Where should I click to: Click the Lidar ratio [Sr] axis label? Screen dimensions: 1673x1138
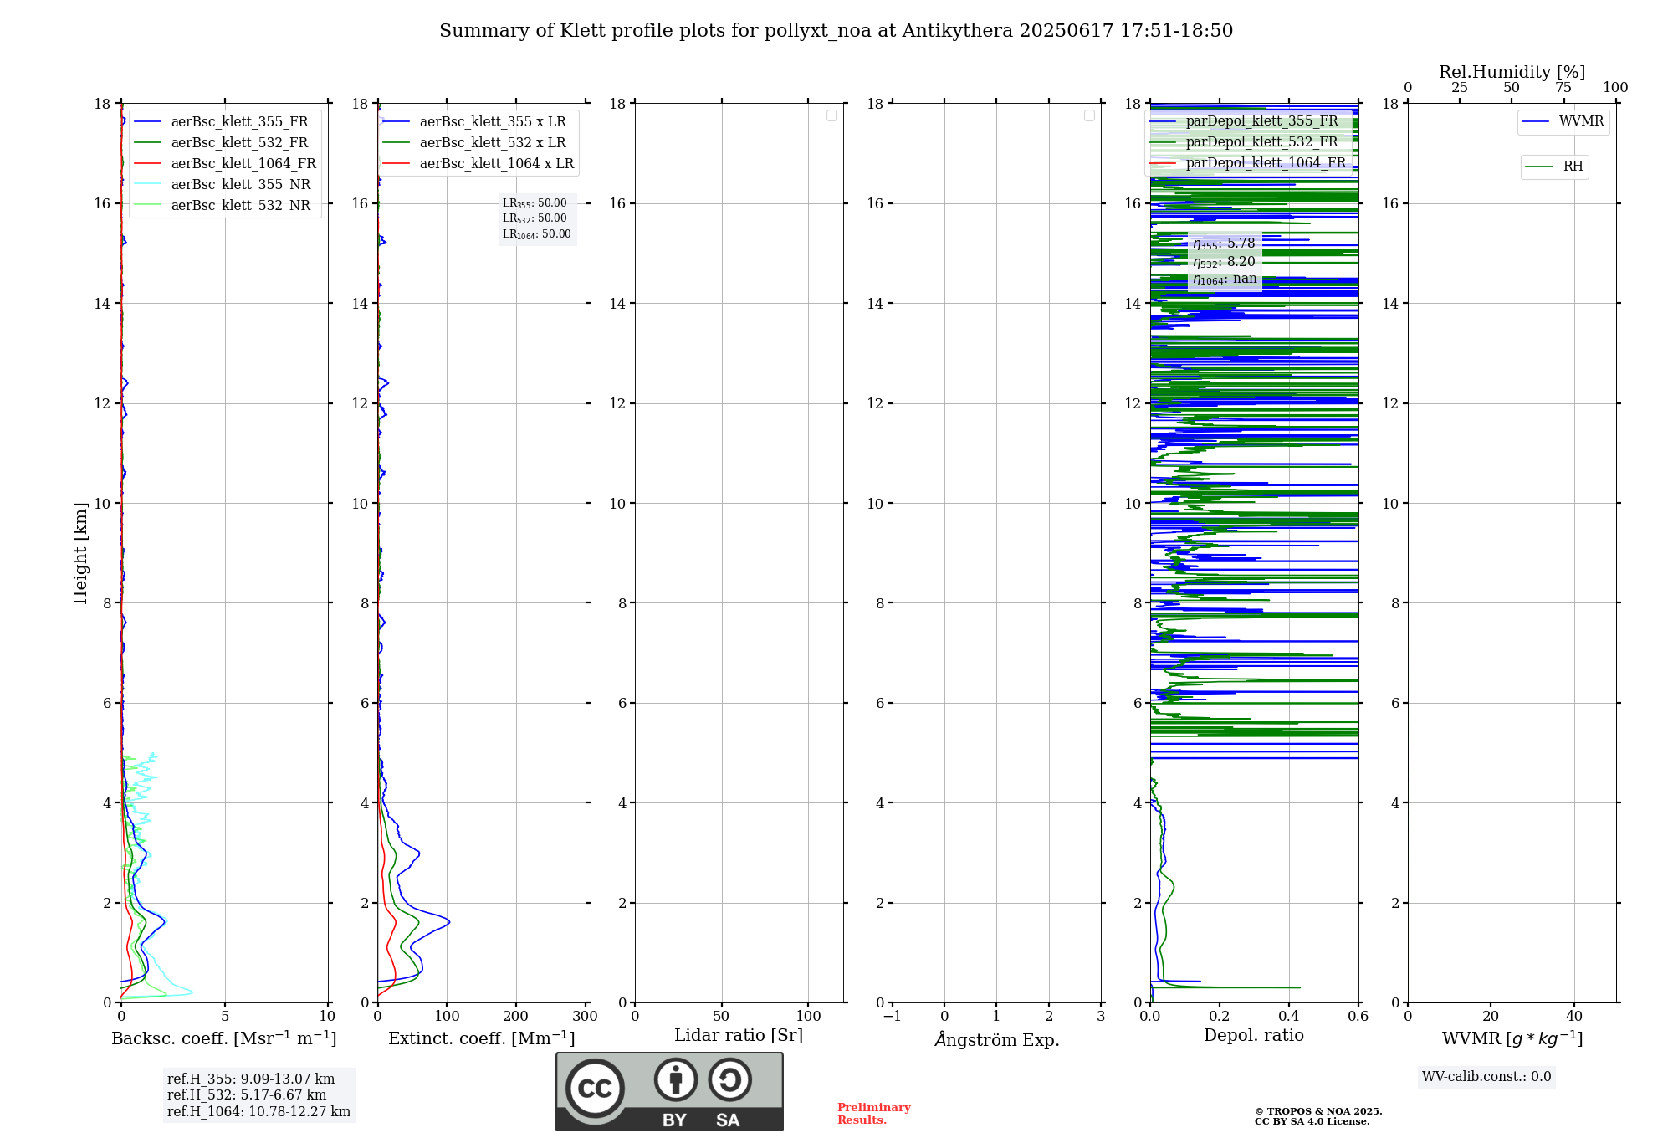click(739, 1036)
